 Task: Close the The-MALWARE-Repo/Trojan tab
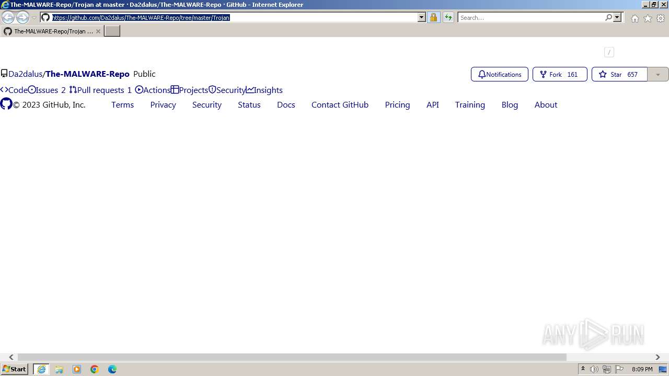coord(98,31)
